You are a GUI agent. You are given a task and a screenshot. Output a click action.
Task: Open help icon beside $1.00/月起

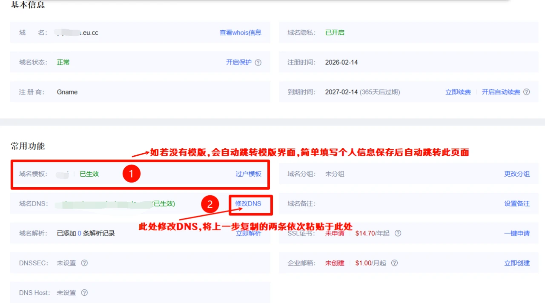(394, 263)
